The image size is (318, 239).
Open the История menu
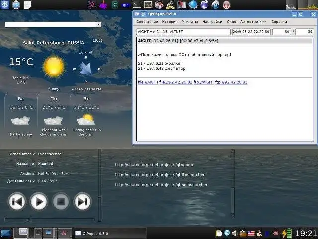pyautogui.click(x=170, y=22)
